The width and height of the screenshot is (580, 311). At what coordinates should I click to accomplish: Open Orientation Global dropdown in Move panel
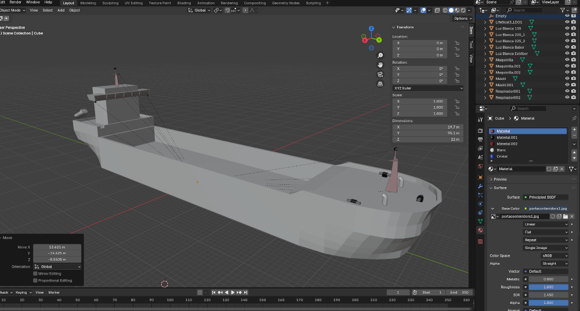[x=57, y=266]
